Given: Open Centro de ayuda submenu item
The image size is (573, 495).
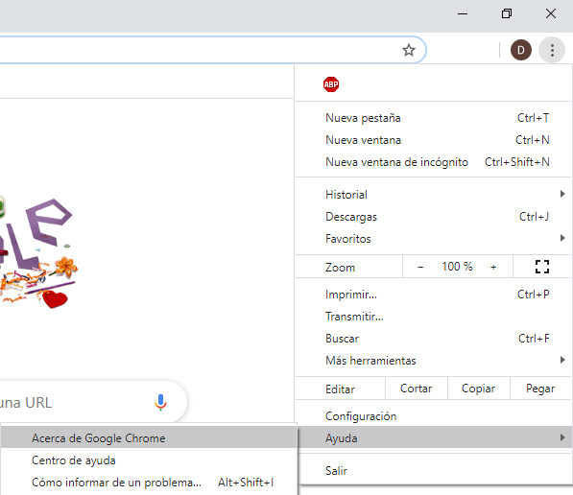Looking at the screenshot, I should (x=149, y=460).
